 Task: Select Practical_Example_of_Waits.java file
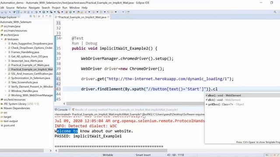tap(30, 65)
